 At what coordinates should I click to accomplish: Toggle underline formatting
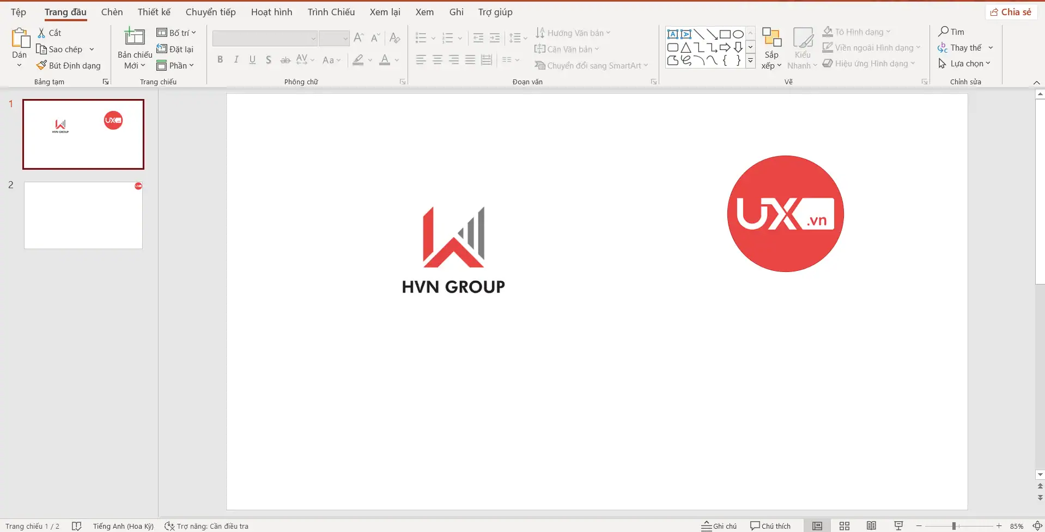pyautogui.click(x=252, y=60)
